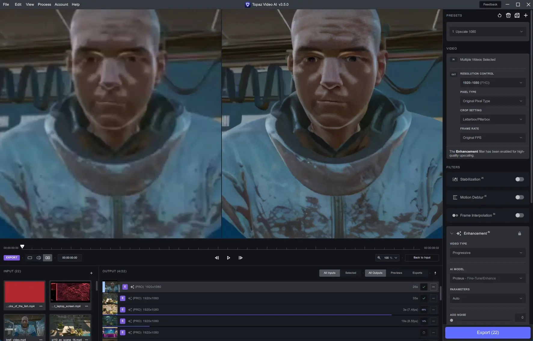
Task: Open the Process menu
Action: (x=44, y=5)
